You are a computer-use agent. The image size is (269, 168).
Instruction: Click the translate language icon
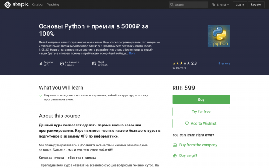[213, 4]
